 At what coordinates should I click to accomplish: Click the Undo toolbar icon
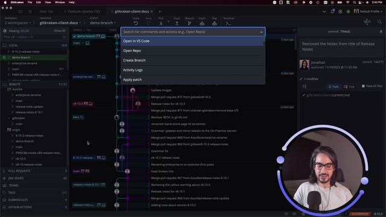[x=136, y=23]
